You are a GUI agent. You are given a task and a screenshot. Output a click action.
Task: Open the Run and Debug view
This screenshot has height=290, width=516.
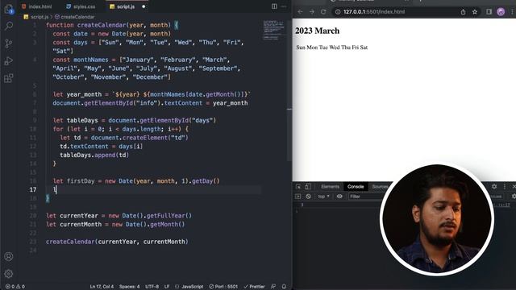click(x=9, y=61)
